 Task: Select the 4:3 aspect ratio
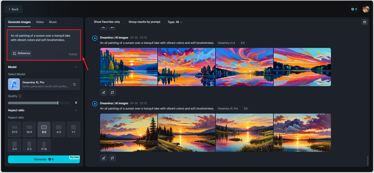coord(59,129)
